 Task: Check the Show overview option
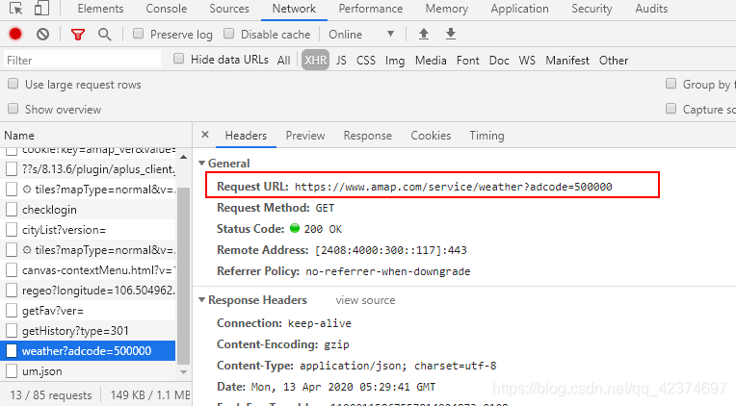coord(13,109)
